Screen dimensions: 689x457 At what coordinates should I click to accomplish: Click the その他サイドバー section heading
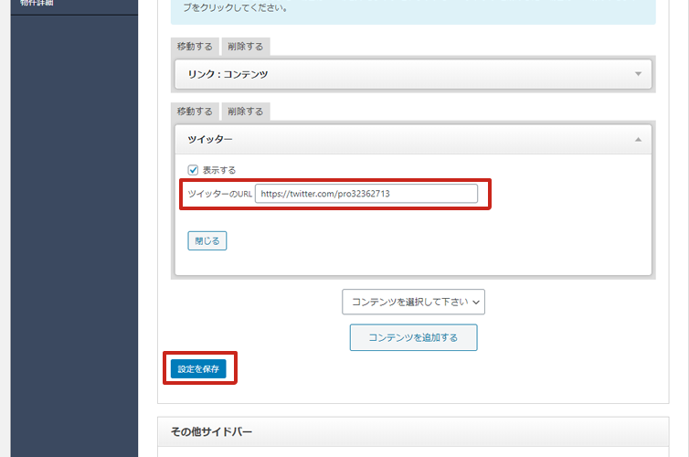211,431
